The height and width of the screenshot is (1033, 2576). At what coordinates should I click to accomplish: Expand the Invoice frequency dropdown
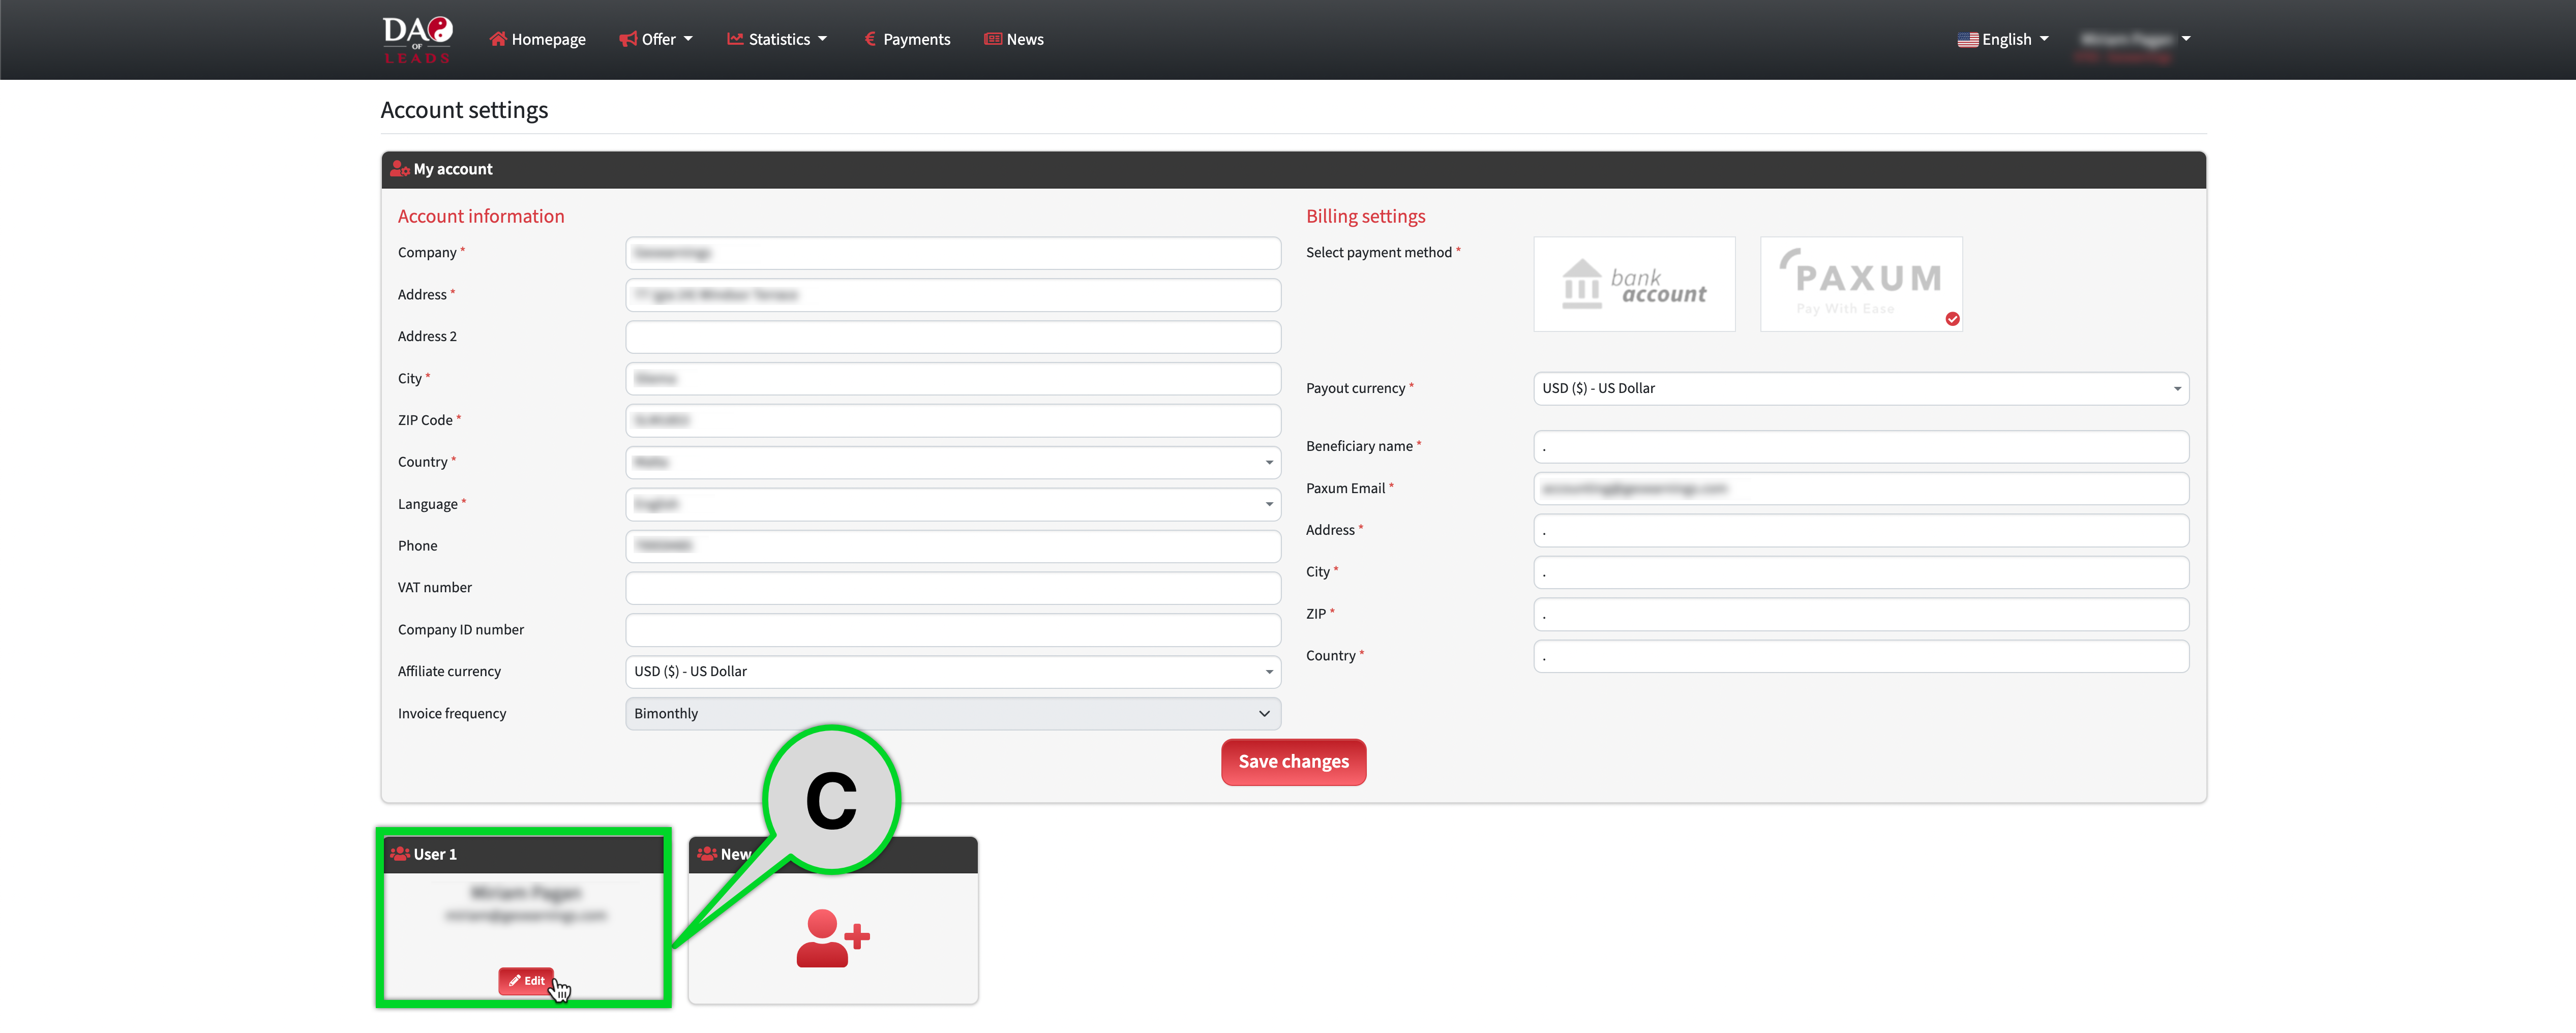952,714
